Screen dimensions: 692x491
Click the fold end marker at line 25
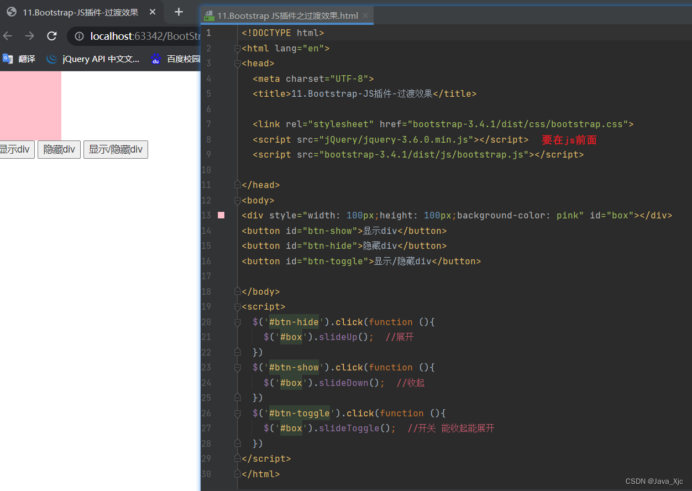point(238,398)
